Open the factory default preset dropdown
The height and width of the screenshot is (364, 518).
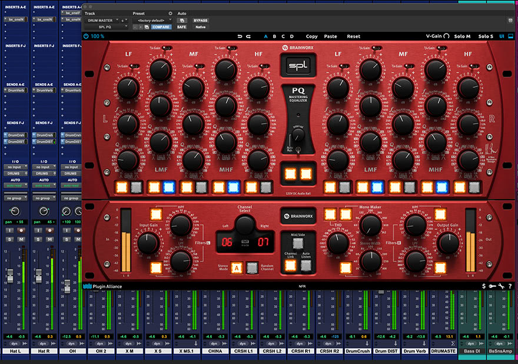[152, 21]
